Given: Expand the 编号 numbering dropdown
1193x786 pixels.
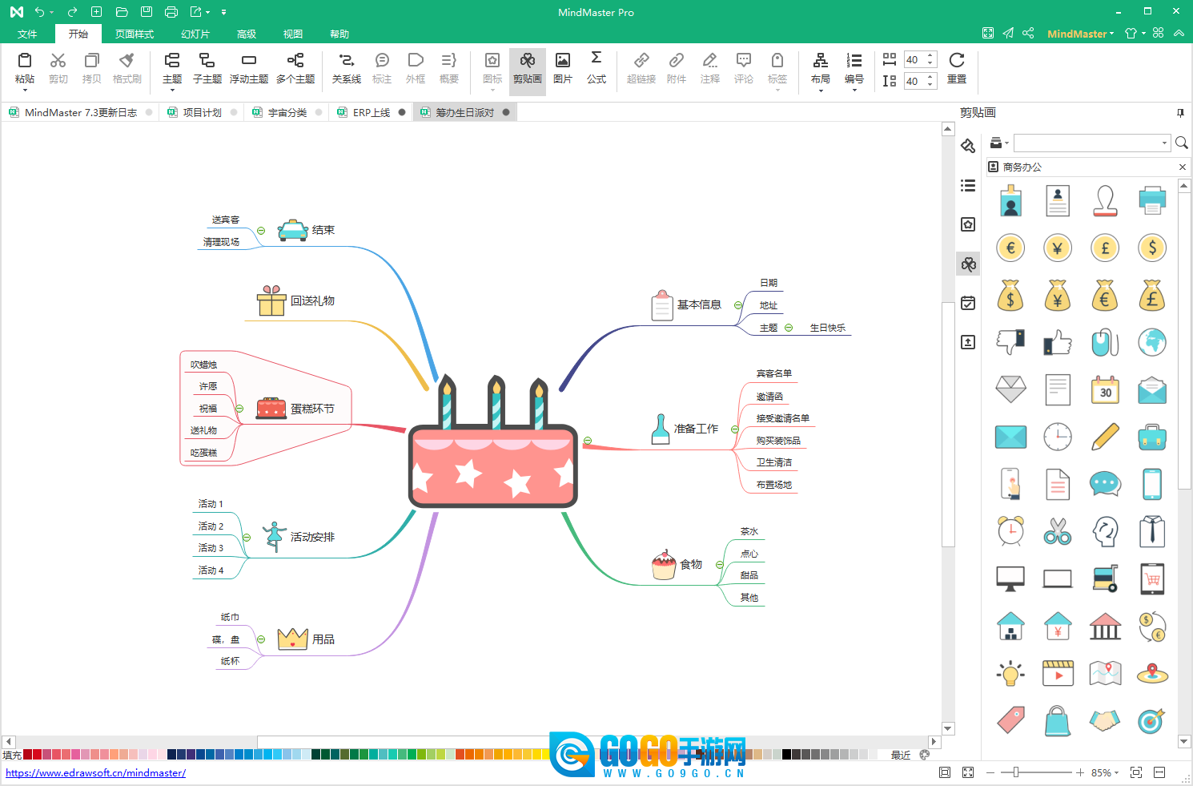Looking at the screenshot, I should pyautogui.click(x=854, y=90).
